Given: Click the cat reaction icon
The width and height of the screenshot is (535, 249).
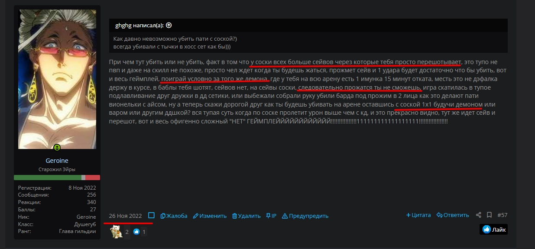Looking at the screenshot, I should point(116,232).
